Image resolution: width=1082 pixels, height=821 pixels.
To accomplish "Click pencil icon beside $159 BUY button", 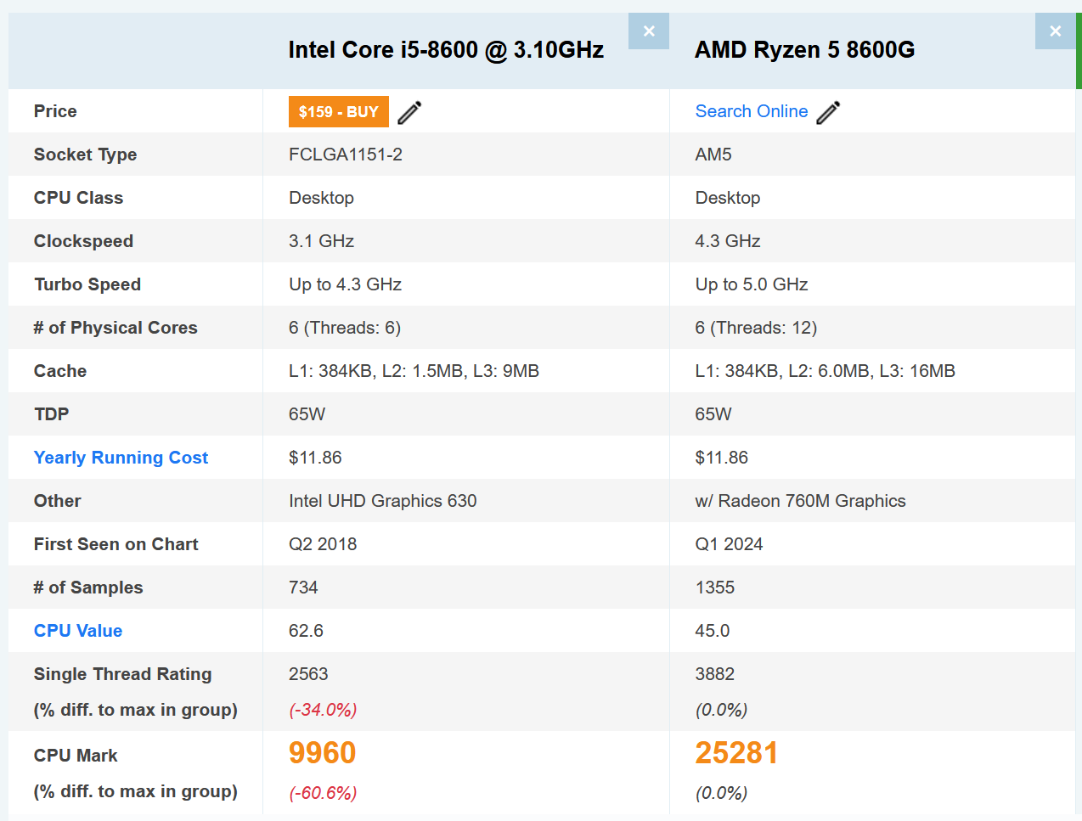I will tap(409, 112).
